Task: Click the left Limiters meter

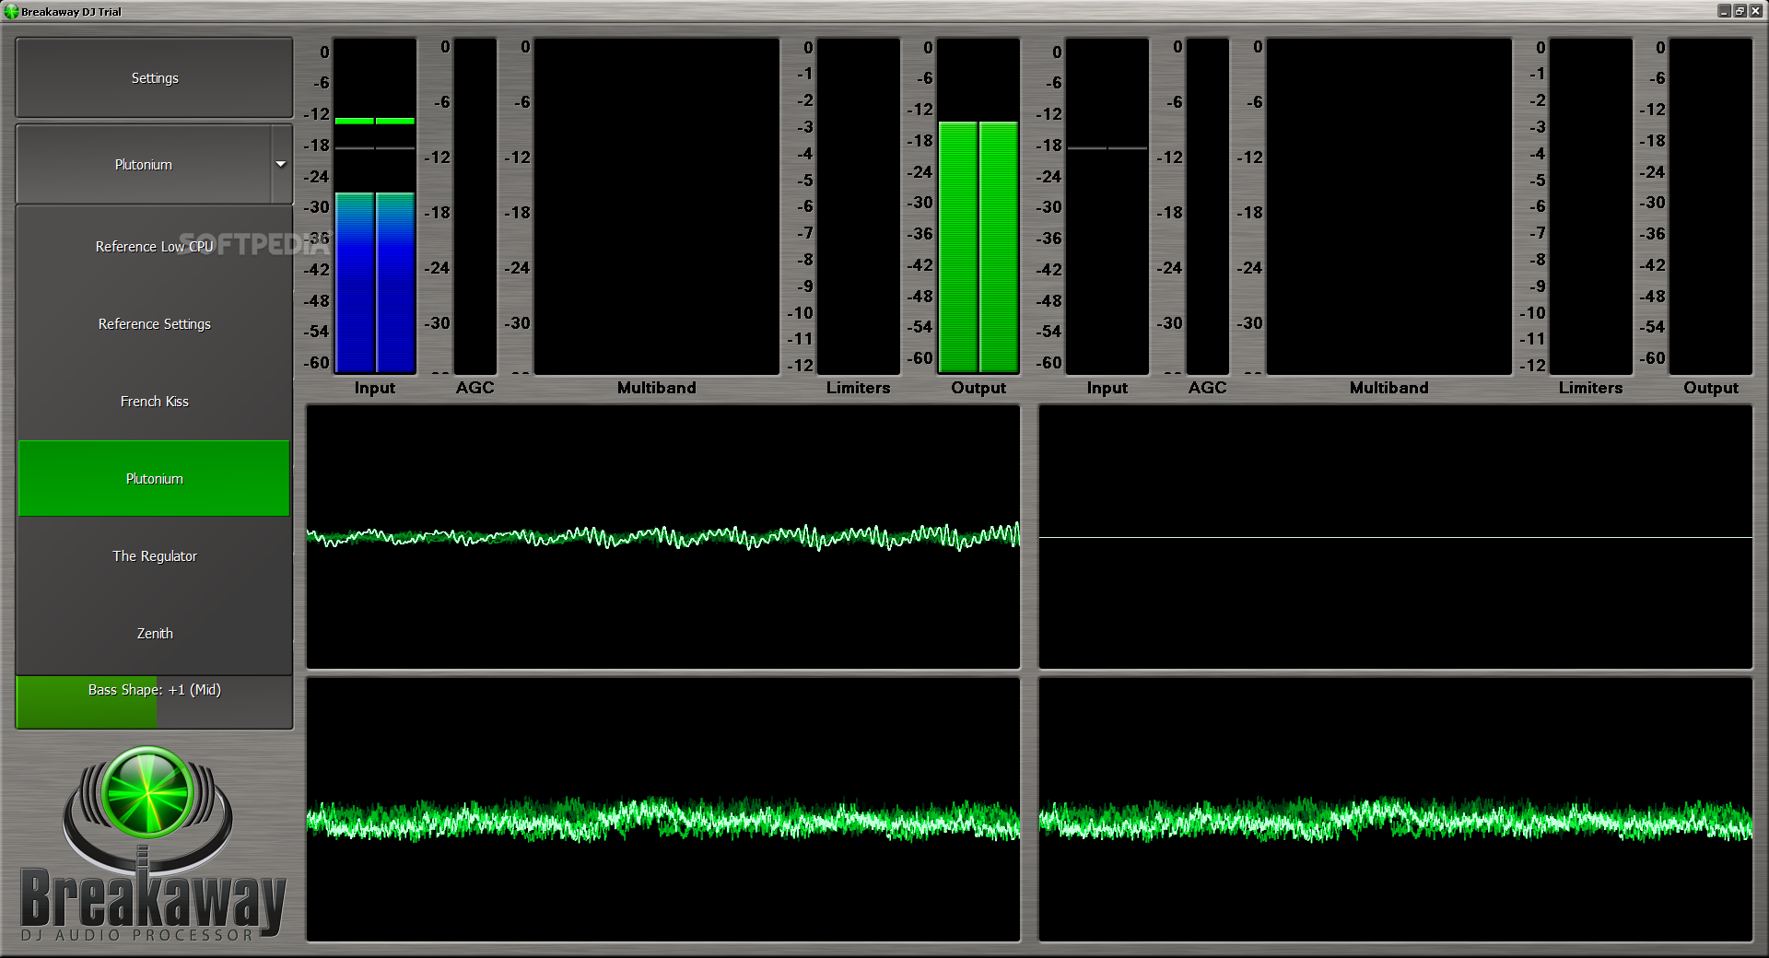Action: 859,206
